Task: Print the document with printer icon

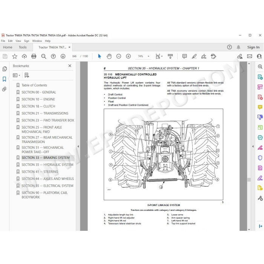Action: click(34, 56)
